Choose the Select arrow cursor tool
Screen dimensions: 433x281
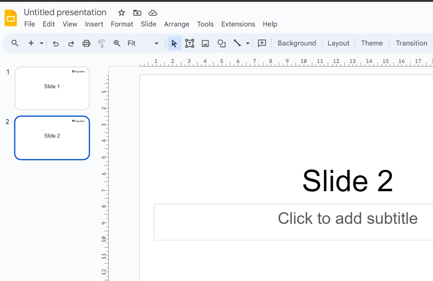tap(174, 44)
